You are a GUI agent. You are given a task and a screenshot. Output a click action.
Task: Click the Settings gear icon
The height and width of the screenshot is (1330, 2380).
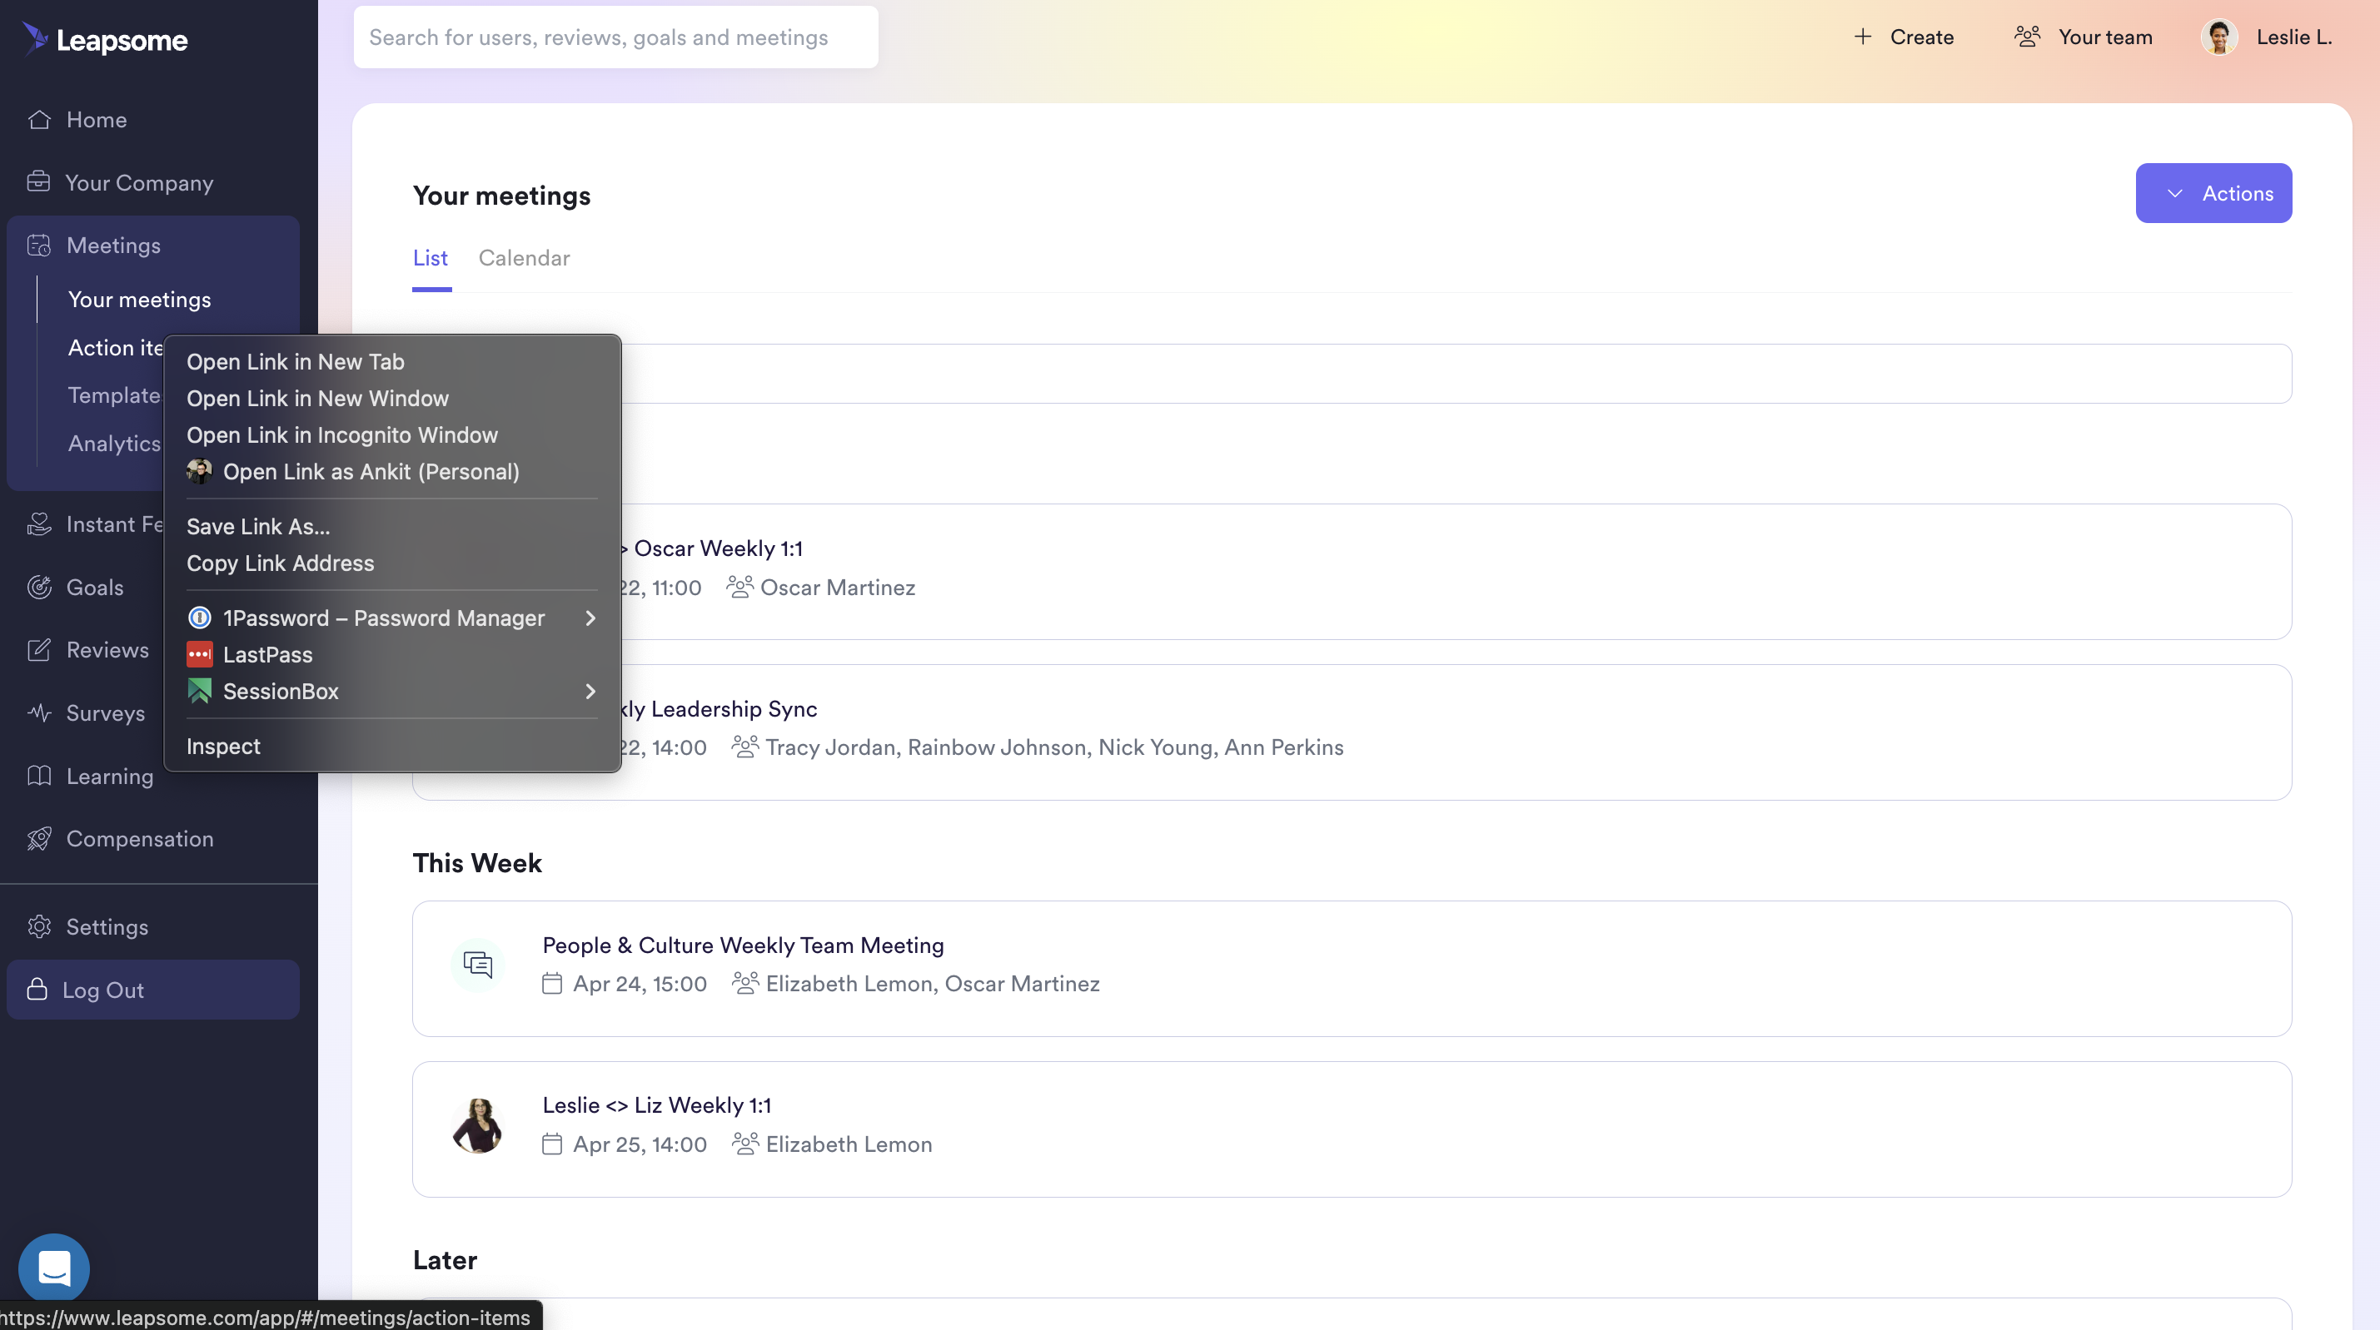tap(39, 926)
